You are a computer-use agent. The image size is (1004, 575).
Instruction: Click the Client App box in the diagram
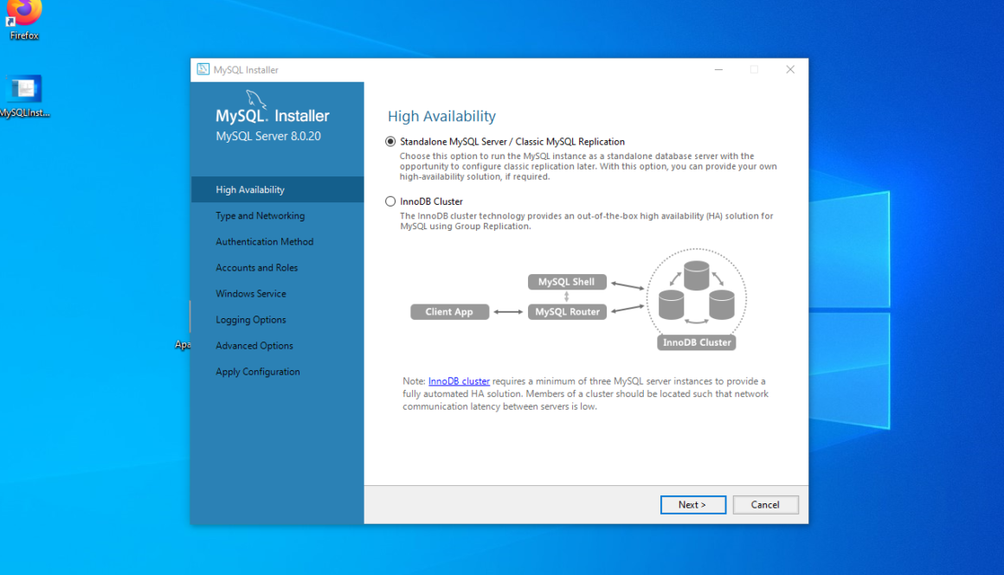(450, 311)
